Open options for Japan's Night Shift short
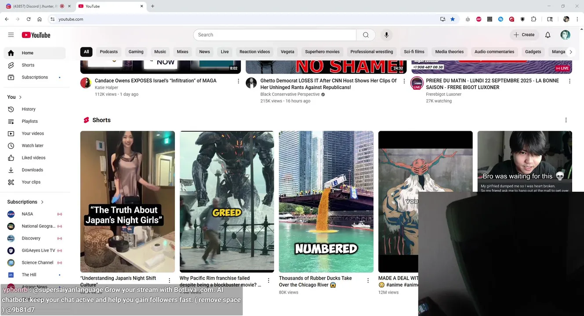The height and width of the screenshot is (316, 584). click(169, 280)
